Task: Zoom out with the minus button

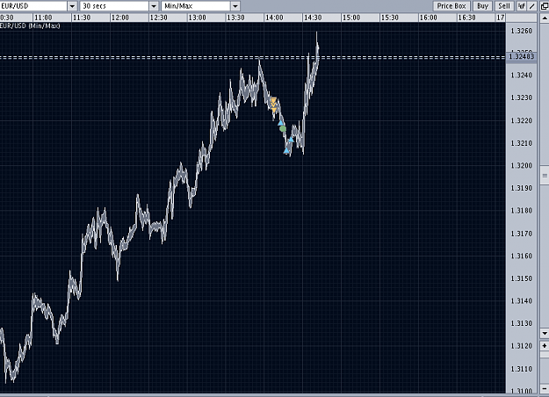Action: point(545,388)
